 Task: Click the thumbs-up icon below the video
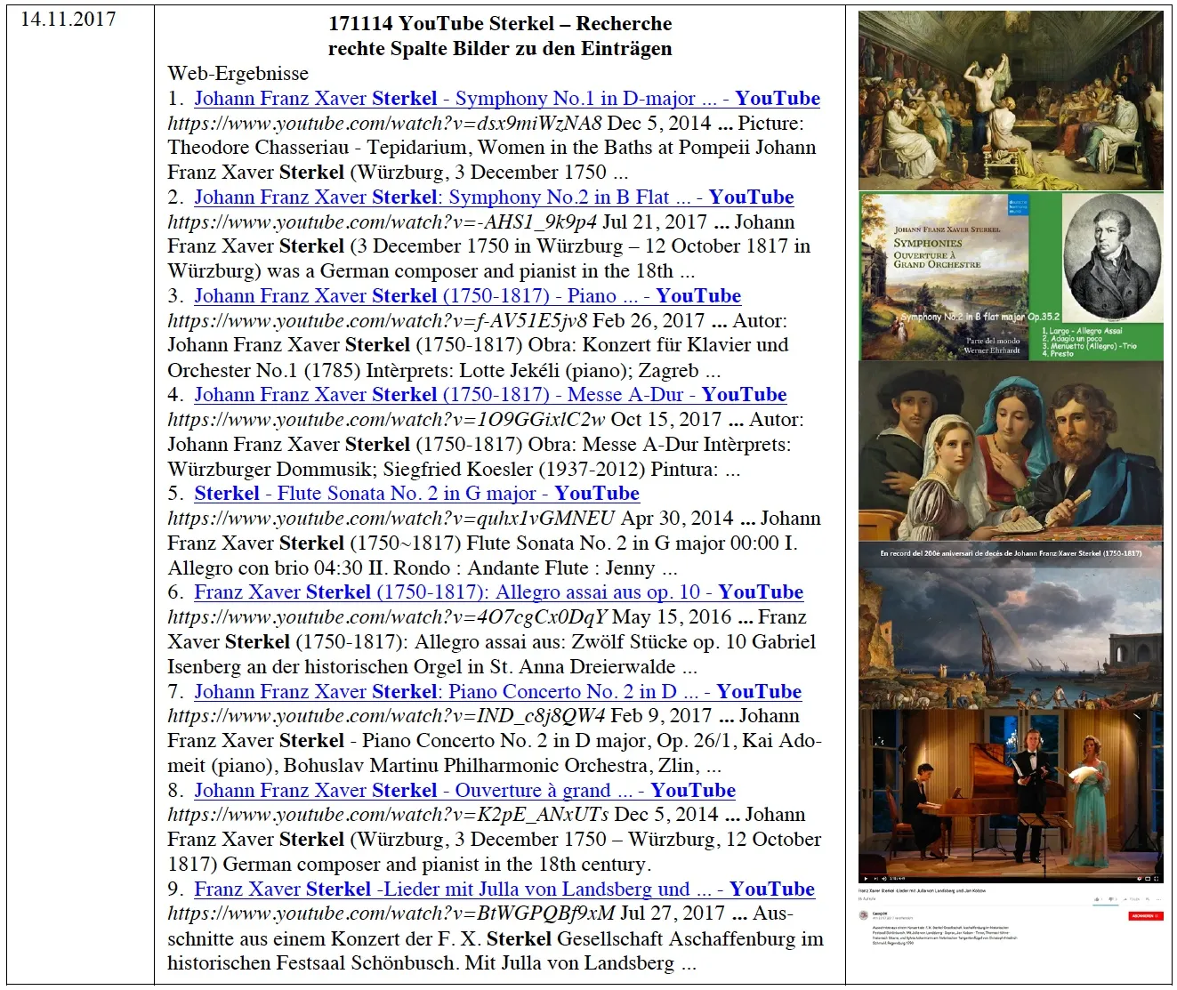pos(1096,899)
